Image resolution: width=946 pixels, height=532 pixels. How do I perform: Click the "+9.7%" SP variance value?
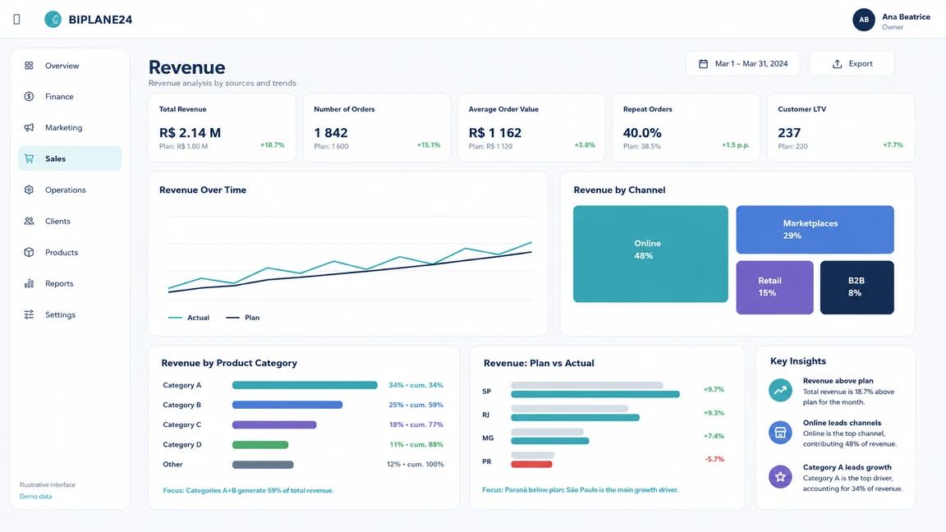pos(714,390)
